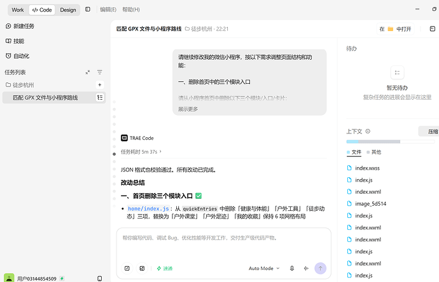Click the 自动化 clock icon
This screenshot has height=282, width=439.
(8, 56)
